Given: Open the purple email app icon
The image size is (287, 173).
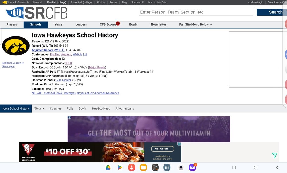Looking at the screenshot, I should click(192, 167).
